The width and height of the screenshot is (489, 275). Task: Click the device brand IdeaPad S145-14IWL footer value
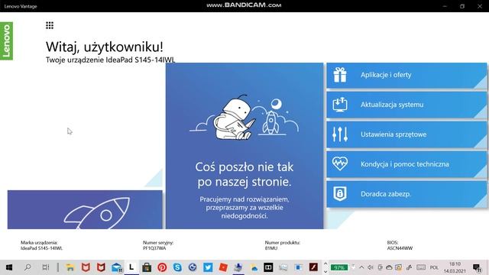(x=41, y=248)
